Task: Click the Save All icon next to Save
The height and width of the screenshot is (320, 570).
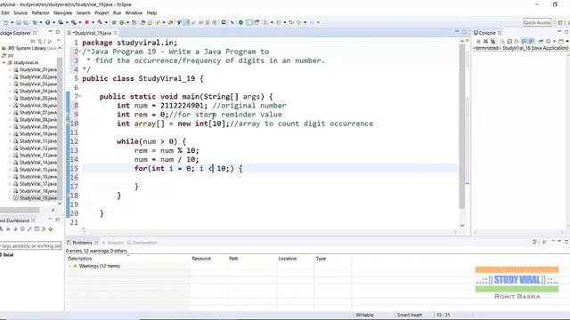Action: [x=26, y=22]
